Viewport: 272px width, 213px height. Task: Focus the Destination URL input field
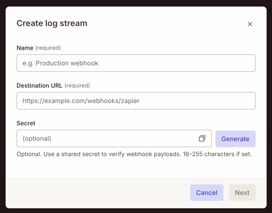click(136, 101)
